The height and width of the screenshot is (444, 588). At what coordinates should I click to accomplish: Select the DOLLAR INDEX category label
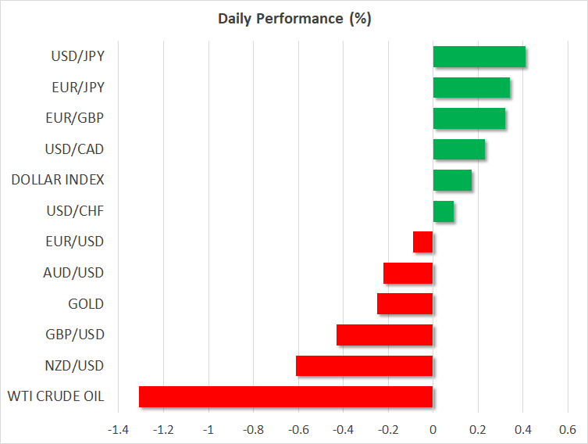coord(58,181)
